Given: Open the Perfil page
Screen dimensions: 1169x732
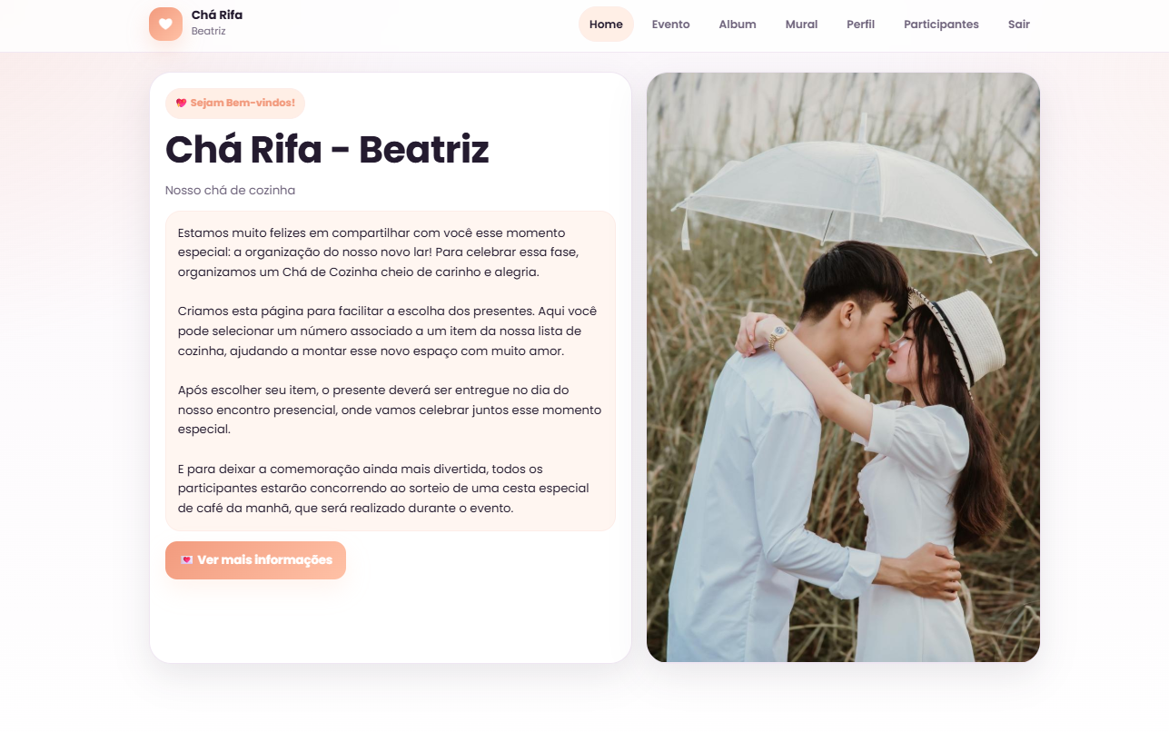Looking at the screenshot, I should coord(860,25).
